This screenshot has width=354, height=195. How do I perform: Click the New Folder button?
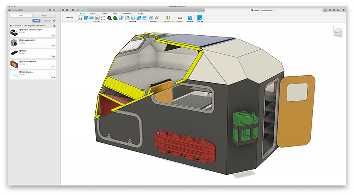[x=46, y=20]
